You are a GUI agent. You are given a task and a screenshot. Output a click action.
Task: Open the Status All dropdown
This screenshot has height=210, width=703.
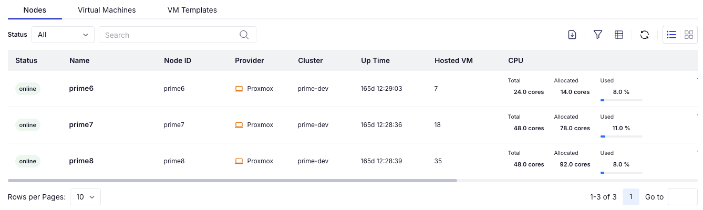63,35
